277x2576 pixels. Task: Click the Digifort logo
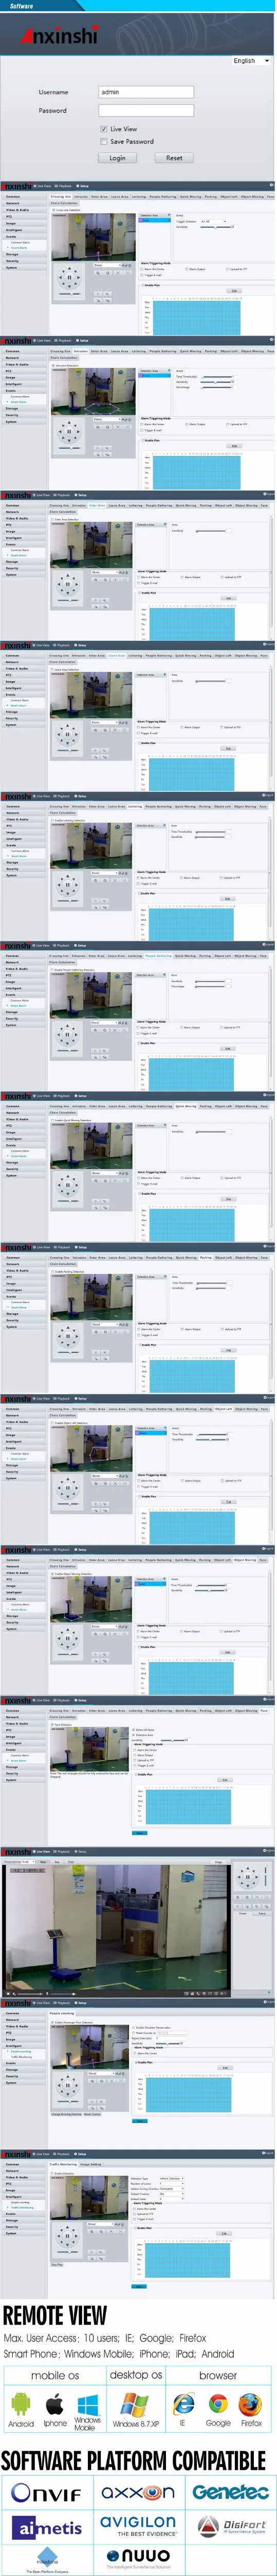click(231, 2526)
